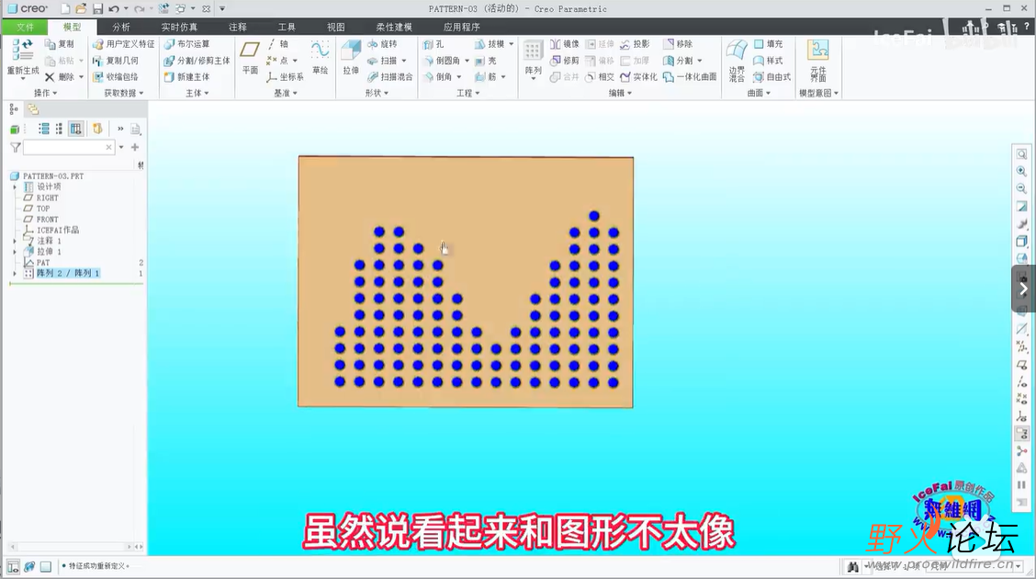Expand the Operations (操作) group dropdown
The image size is (1036, 579).
(x=46, y=93)
